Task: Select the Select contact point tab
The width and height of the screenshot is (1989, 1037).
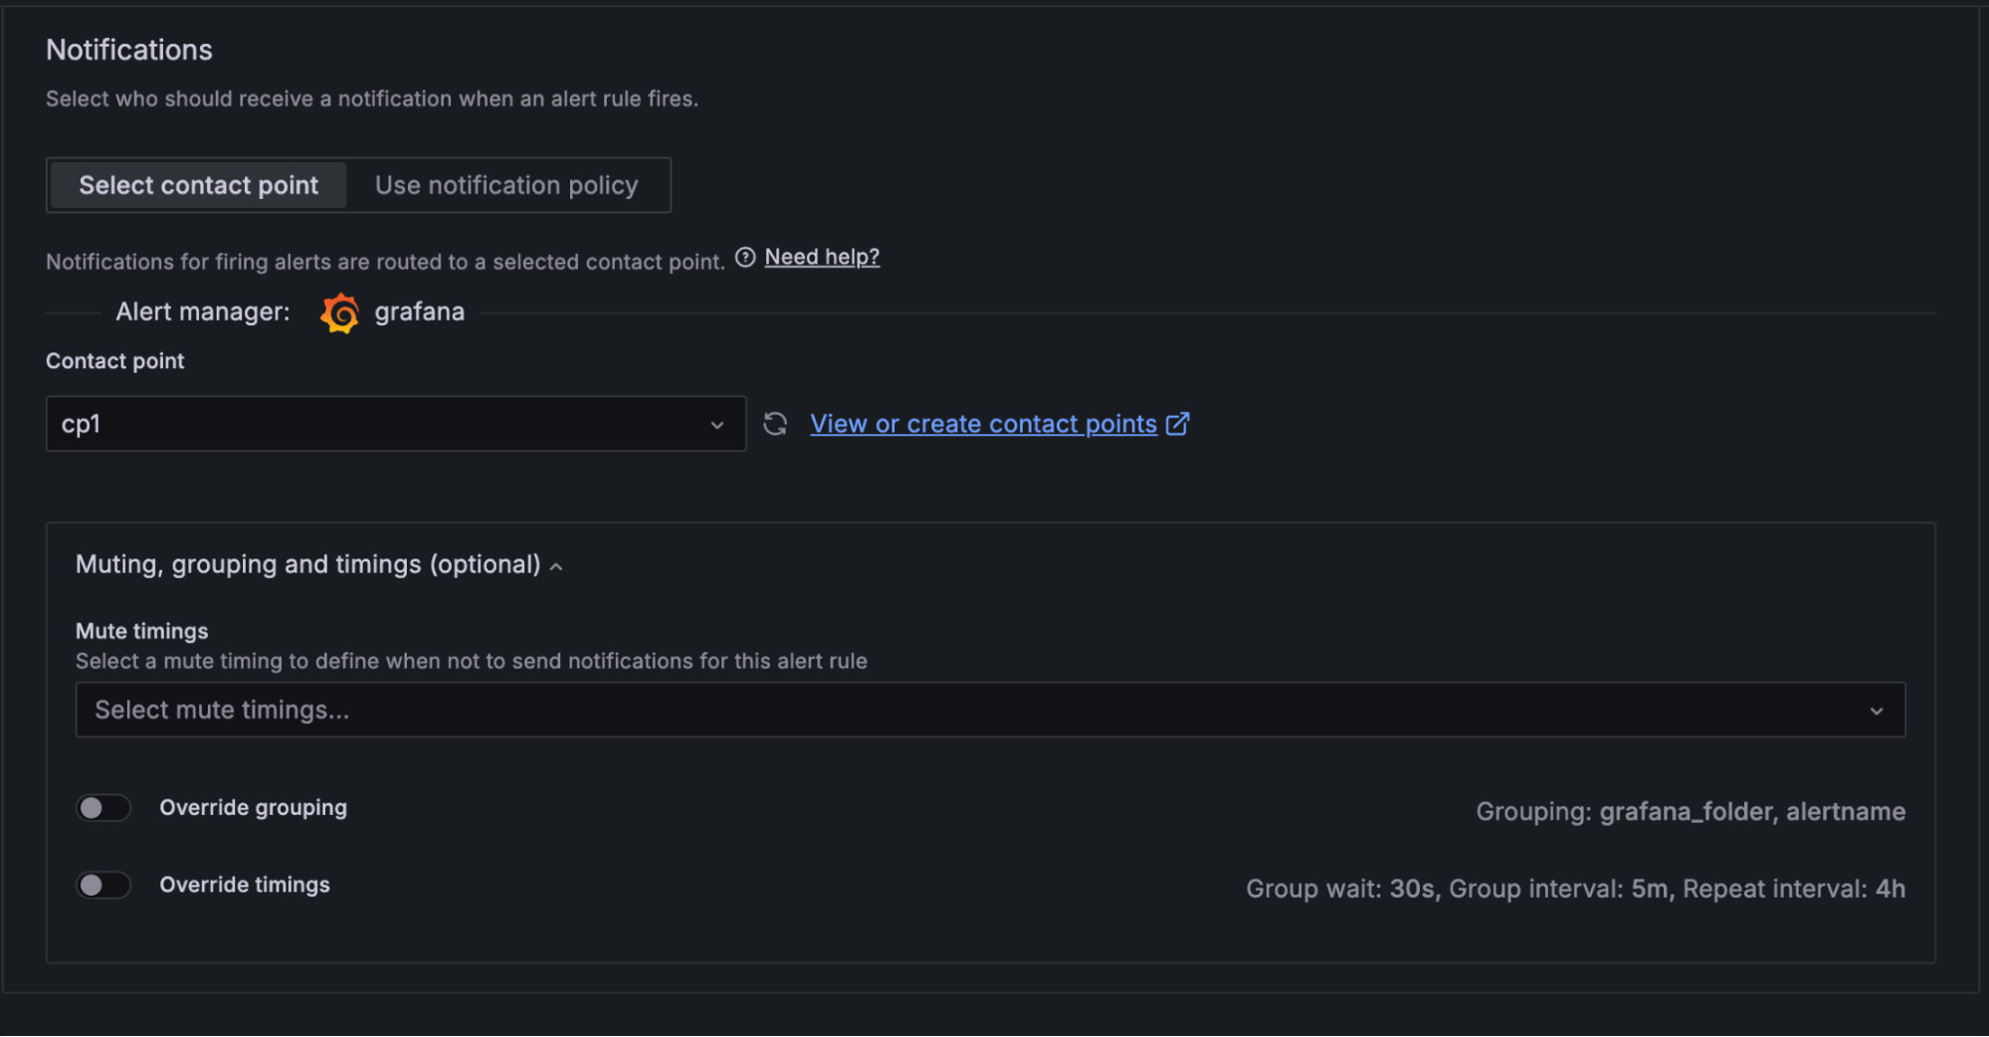Action: coord(198,185)
